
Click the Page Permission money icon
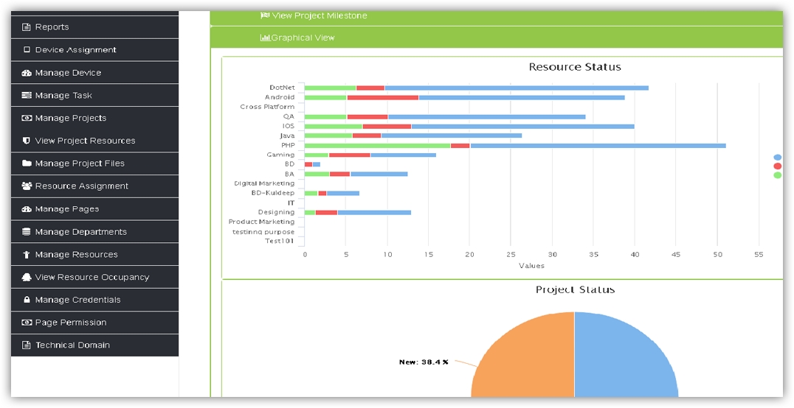tap(27, 323)
